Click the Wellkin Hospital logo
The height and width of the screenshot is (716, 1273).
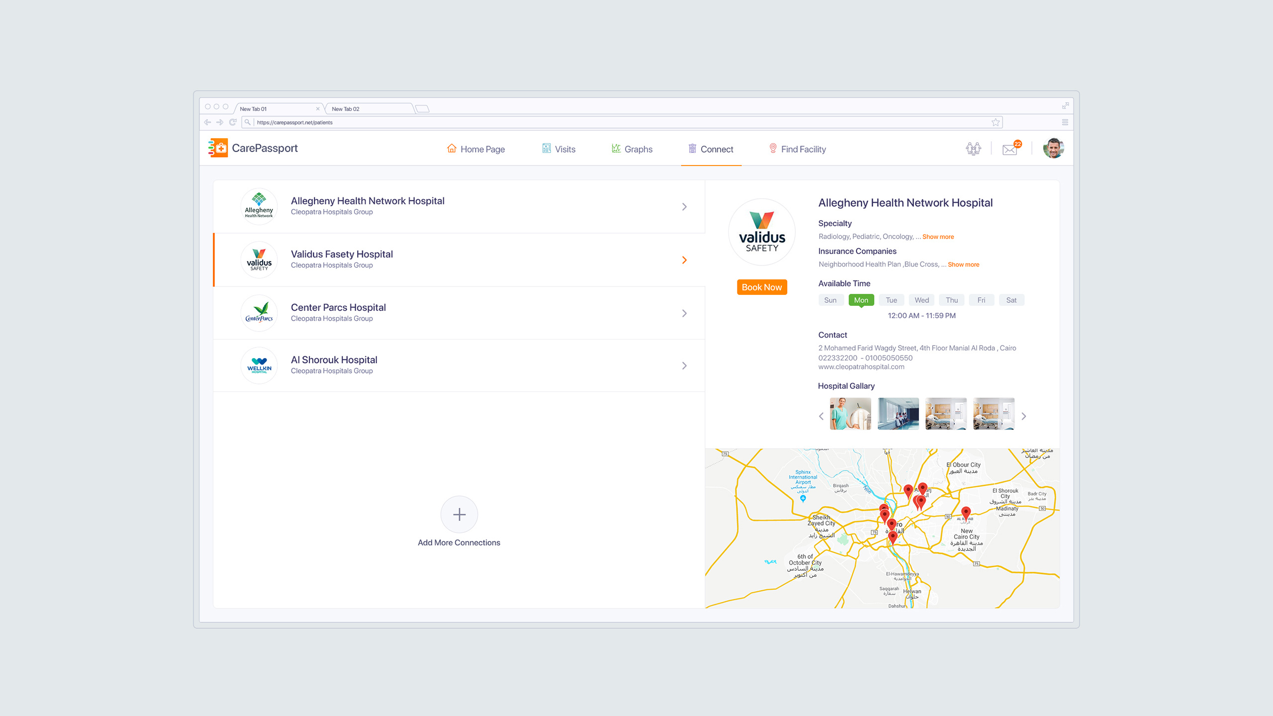coord(259,365)
